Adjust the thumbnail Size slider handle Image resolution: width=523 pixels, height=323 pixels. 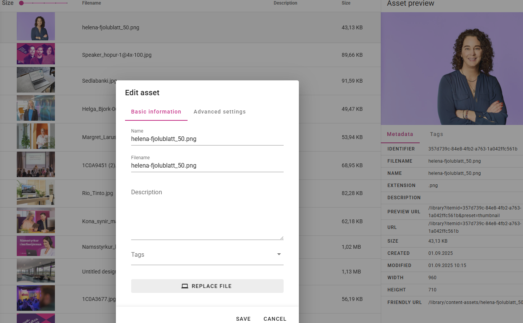coord(21,3)
